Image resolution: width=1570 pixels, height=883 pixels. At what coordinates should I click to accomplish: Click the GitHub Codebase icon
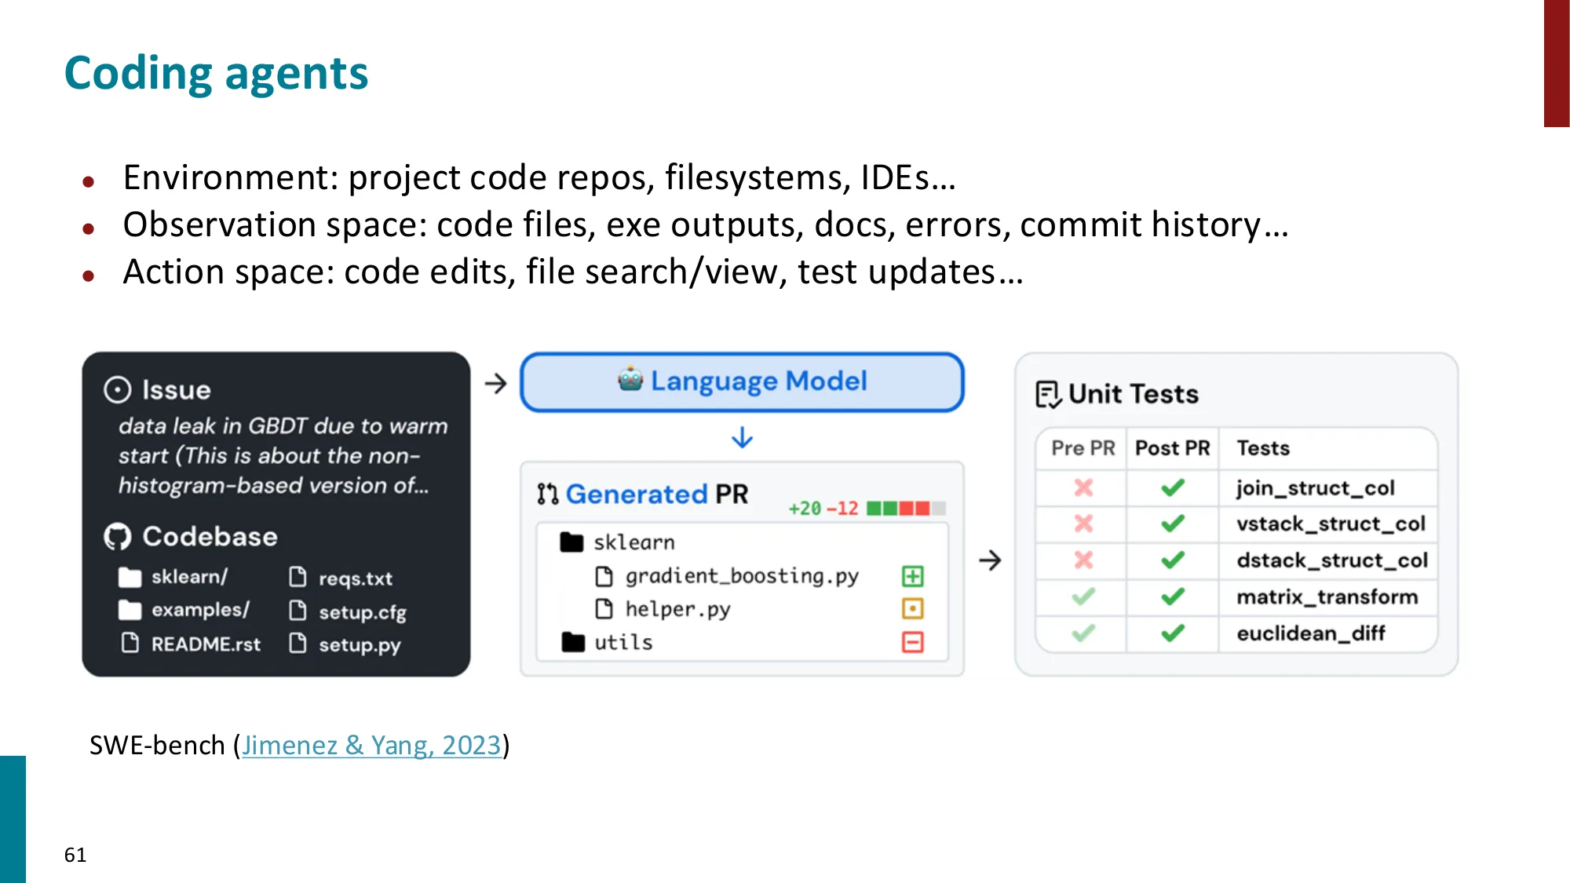(117, 537)
